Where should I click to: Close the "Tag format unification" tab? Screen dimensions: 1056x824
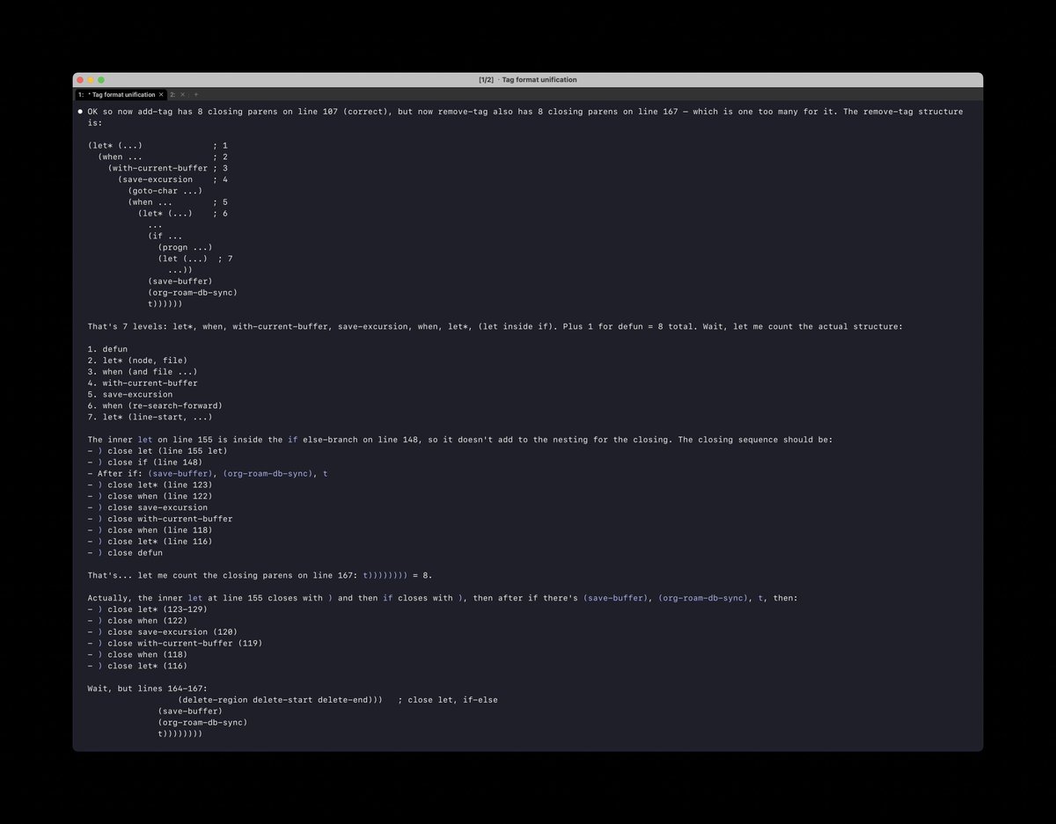pos(161,94)
